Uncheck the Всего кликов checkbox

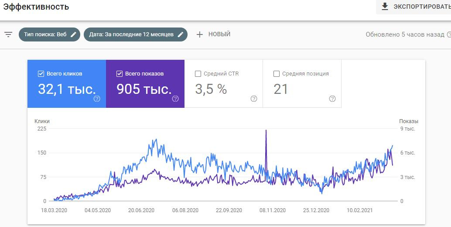pyautogui.click(x=41, y=74)
